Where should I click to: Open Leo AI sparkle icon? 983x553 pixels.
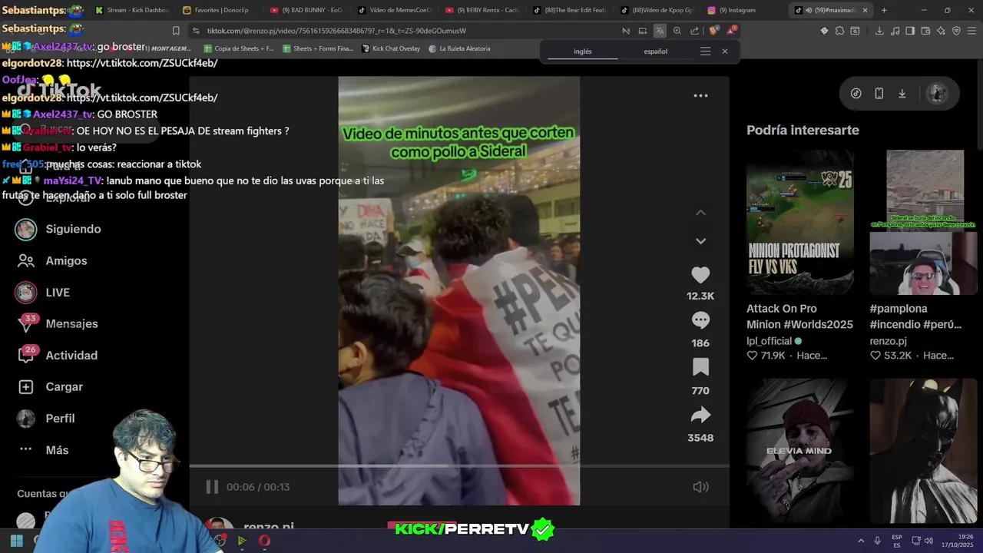941,31
